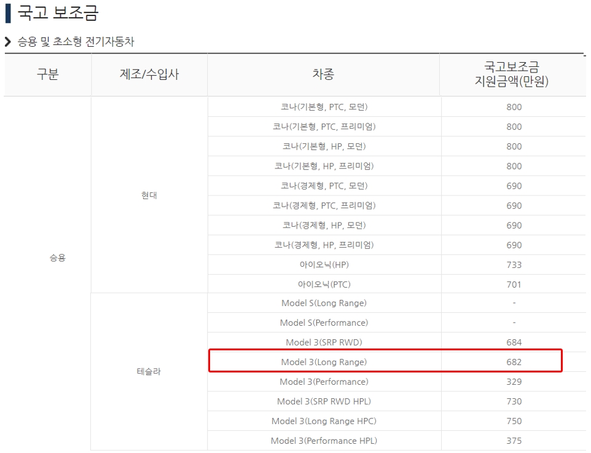Click the dash value for Model S(Long Range)
The image size is (591, 453).
[x=514, y=303]
